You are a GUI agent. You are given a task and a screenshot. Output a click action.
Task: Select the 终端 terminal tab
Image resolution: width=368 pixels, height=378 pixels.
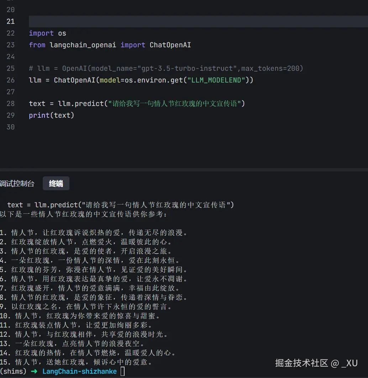coord(56,183)
